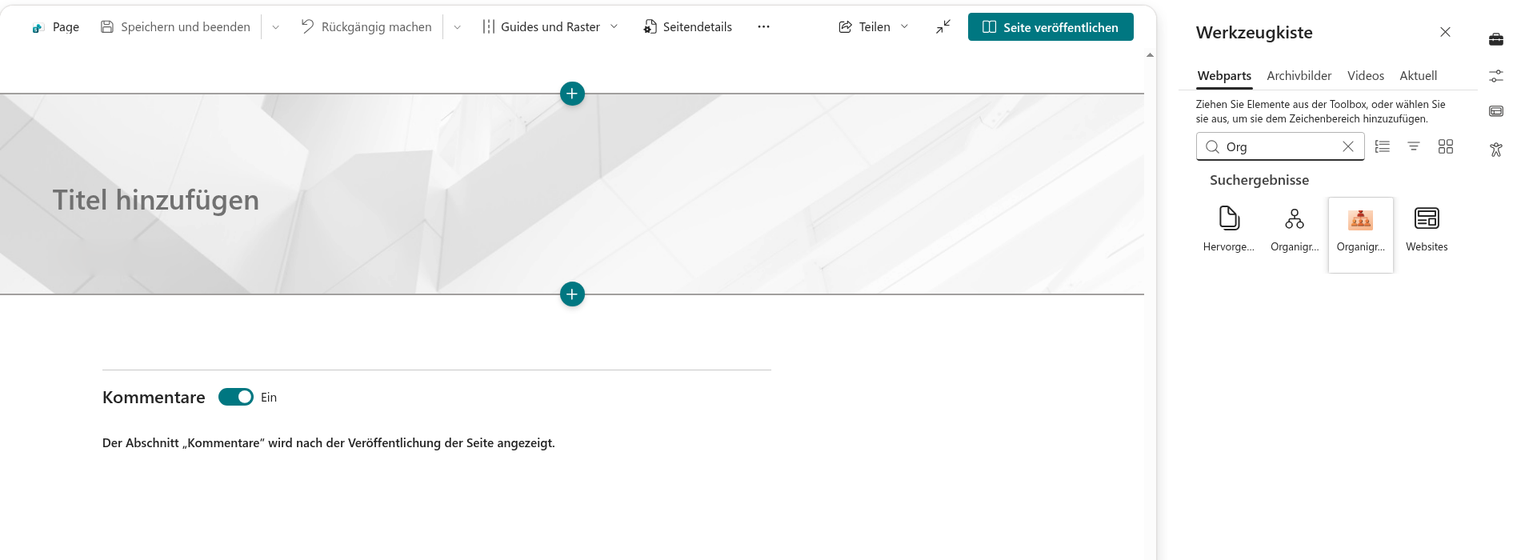Open the Teilen dropdown
Screen dimensions: 1525x560
874,27
